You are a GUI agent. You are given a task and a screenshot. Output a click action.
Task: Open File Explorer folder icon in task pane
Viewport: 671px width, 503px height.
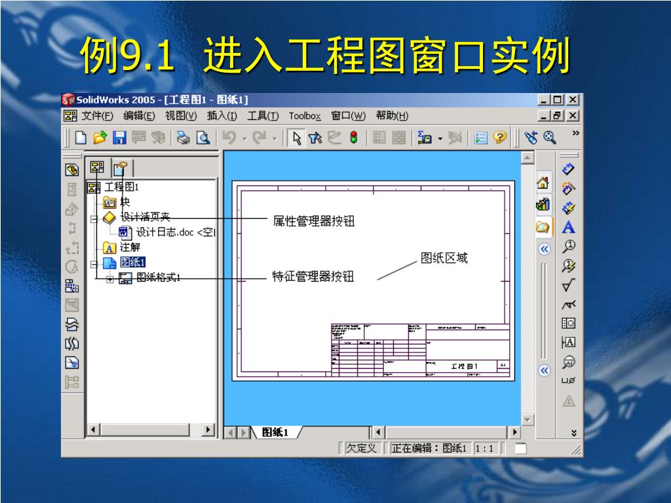point(543,226)
